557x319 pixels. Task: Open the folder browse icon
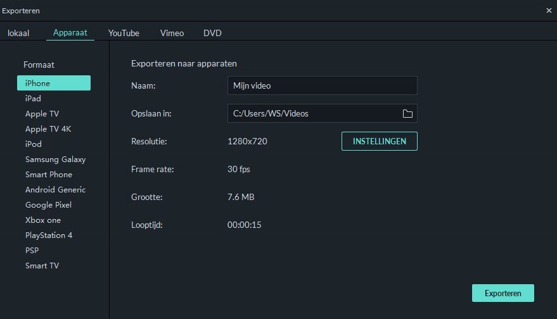click(407, 113)
